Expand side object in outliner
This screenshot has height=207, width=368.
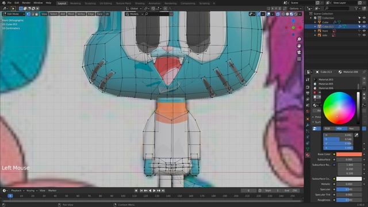pos(315,35)
